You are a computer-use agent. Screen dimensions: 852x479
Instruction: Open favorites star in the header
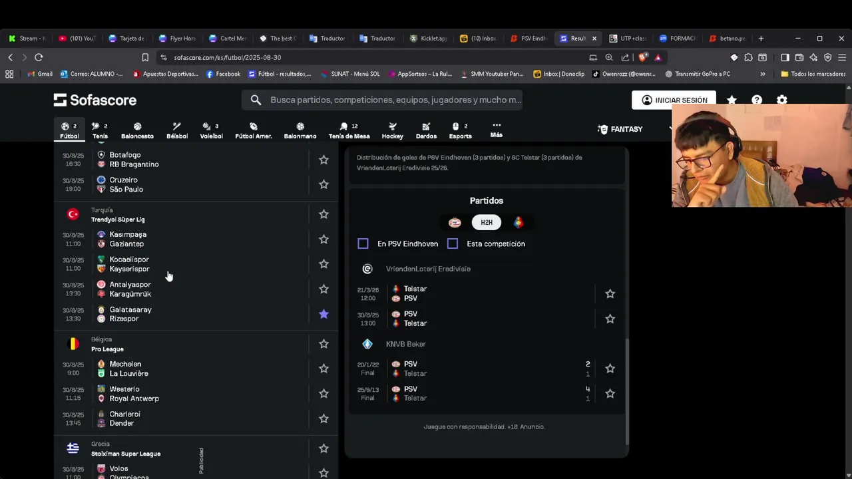[x=732, y=100]
